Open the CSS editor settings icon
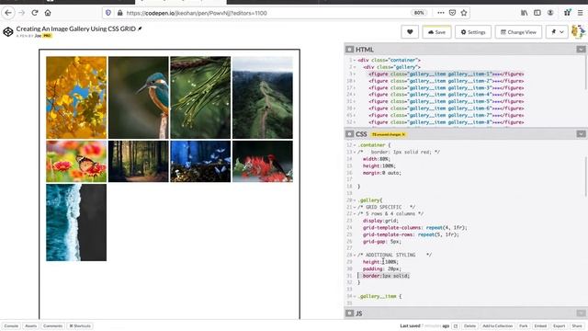Viewport: 588px width, 331px height. [x=349, y=134]
